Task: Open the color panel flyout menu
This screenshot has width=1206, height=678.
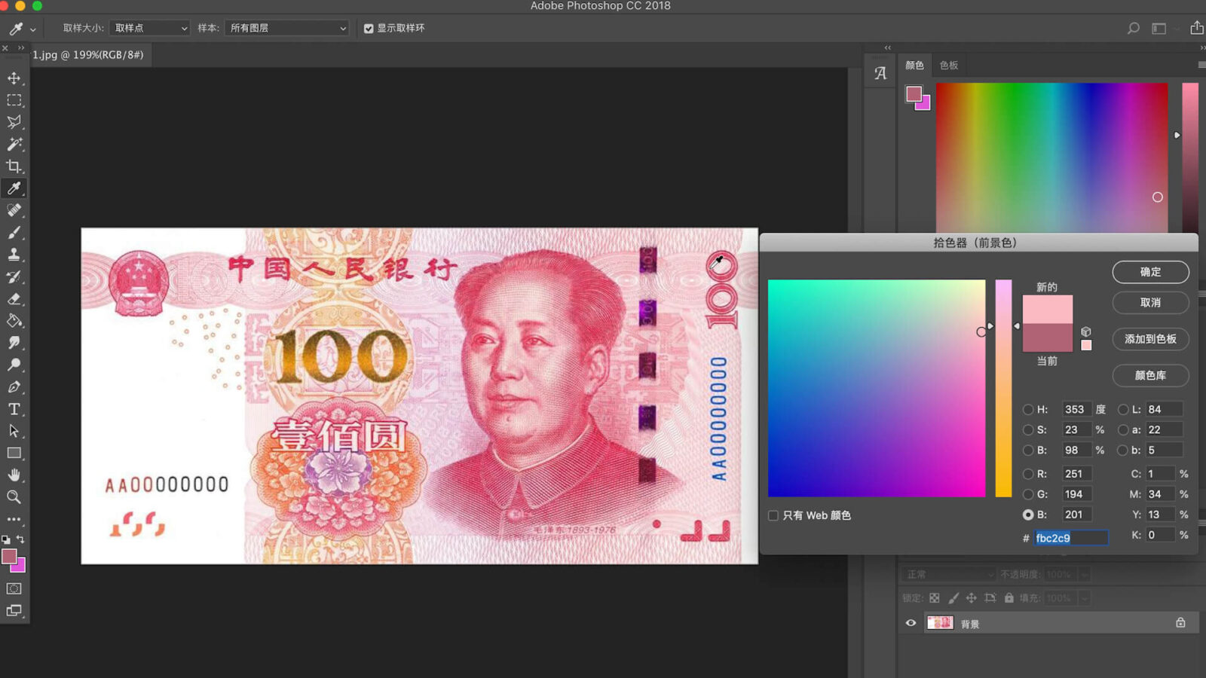Action: pos(1201,65)
